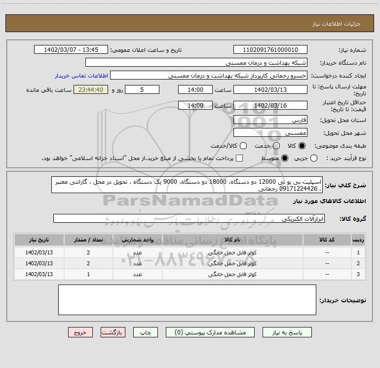The width and height of the screenshot is (380, 368).
Task: Click the گروه کالا field ابزارآلات الکتریکی
Action: [189, 218]
